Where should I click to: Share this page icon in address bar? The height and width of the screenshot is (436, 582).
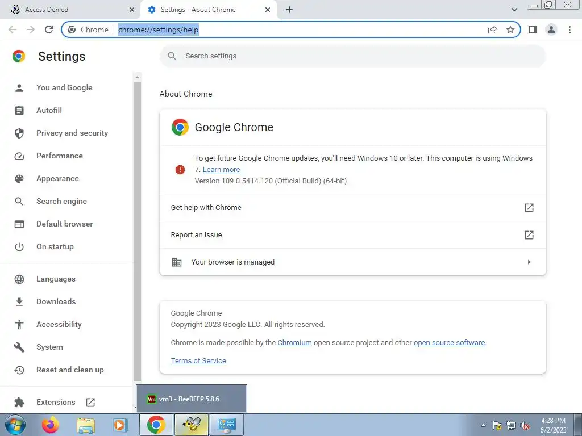[x=492, y=30]
